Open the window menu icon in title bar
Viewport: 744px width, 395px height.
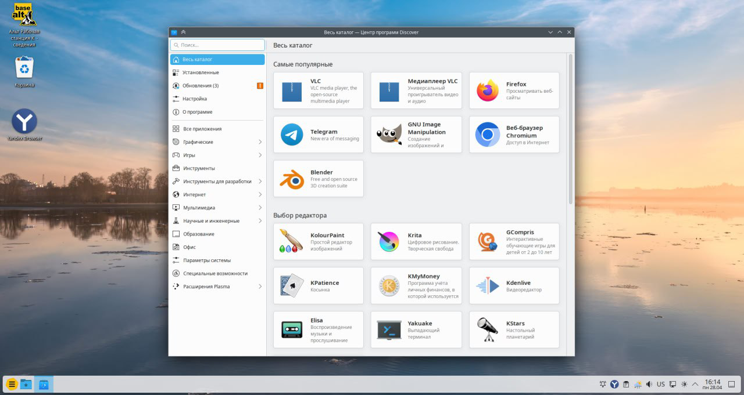tap(174, 32)
